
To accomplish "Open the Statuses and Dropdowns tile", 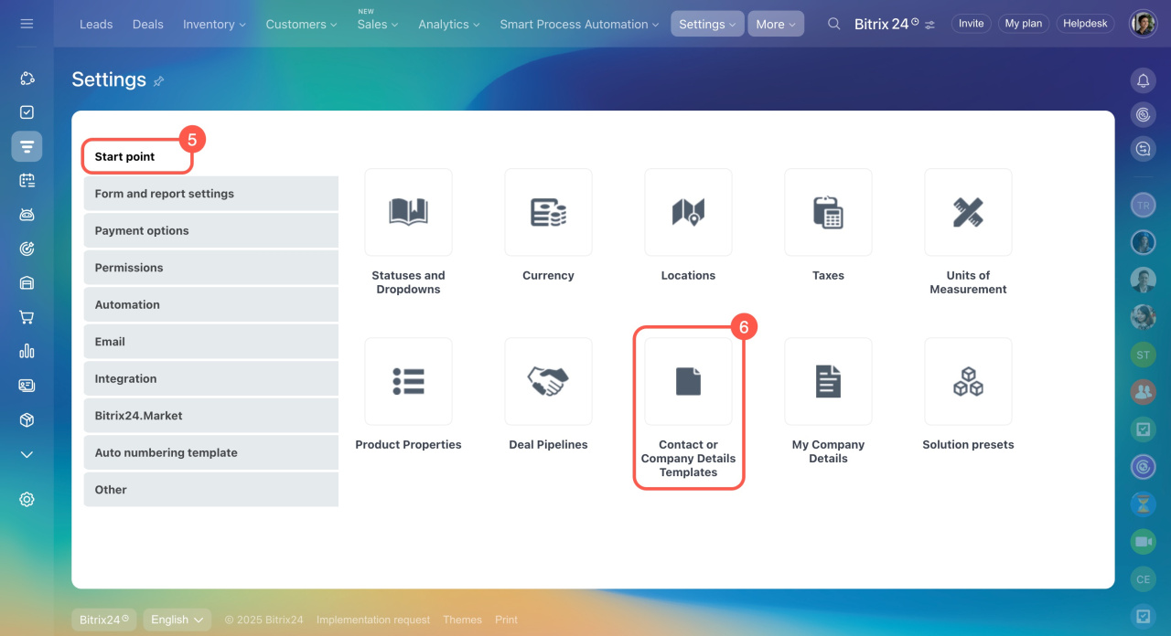I will (408, 212).
